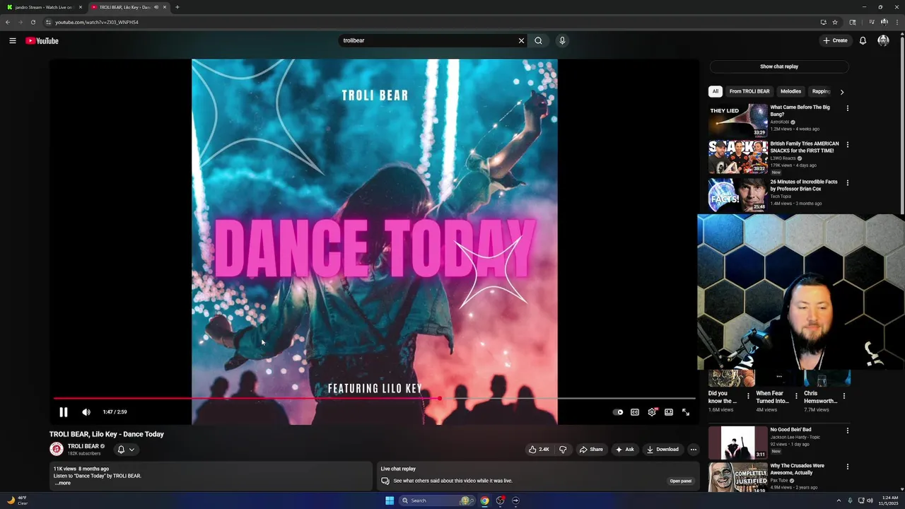Image resolution: width=905 pixels, height=509 pixels.
Task: Click Show chat replay button
Action: (x=779, y=66)
